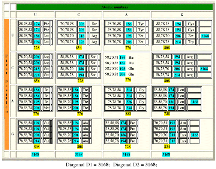This screenshot has width=216, height=169.
Task: Click the cyan "234" value
Action: pyautogui.click(x=129, y=108)
